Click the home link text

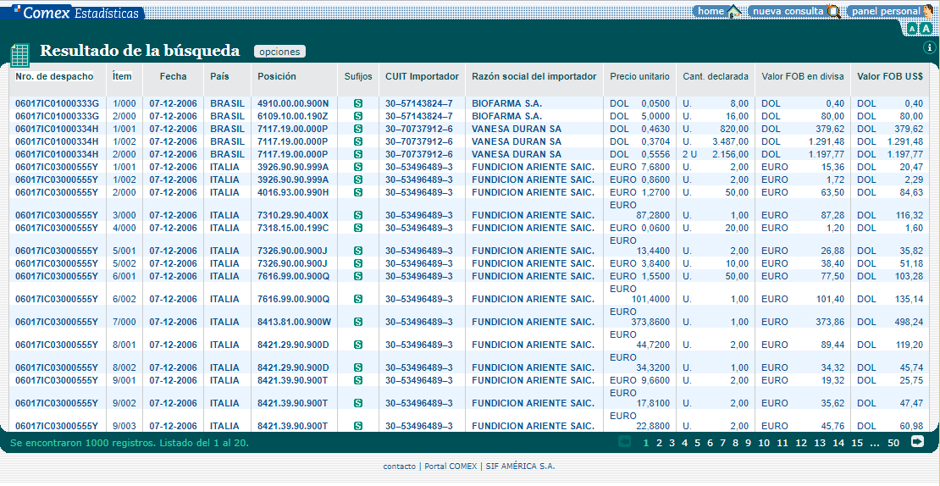[711, 11]
